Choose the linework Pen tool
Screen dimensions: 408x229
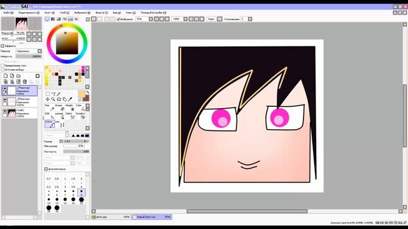point(50,108)
